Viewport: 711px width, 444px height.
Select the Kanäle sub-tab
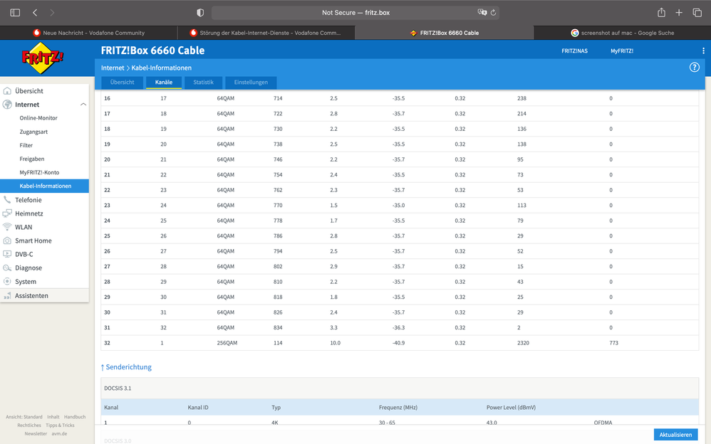click(164, 83)
